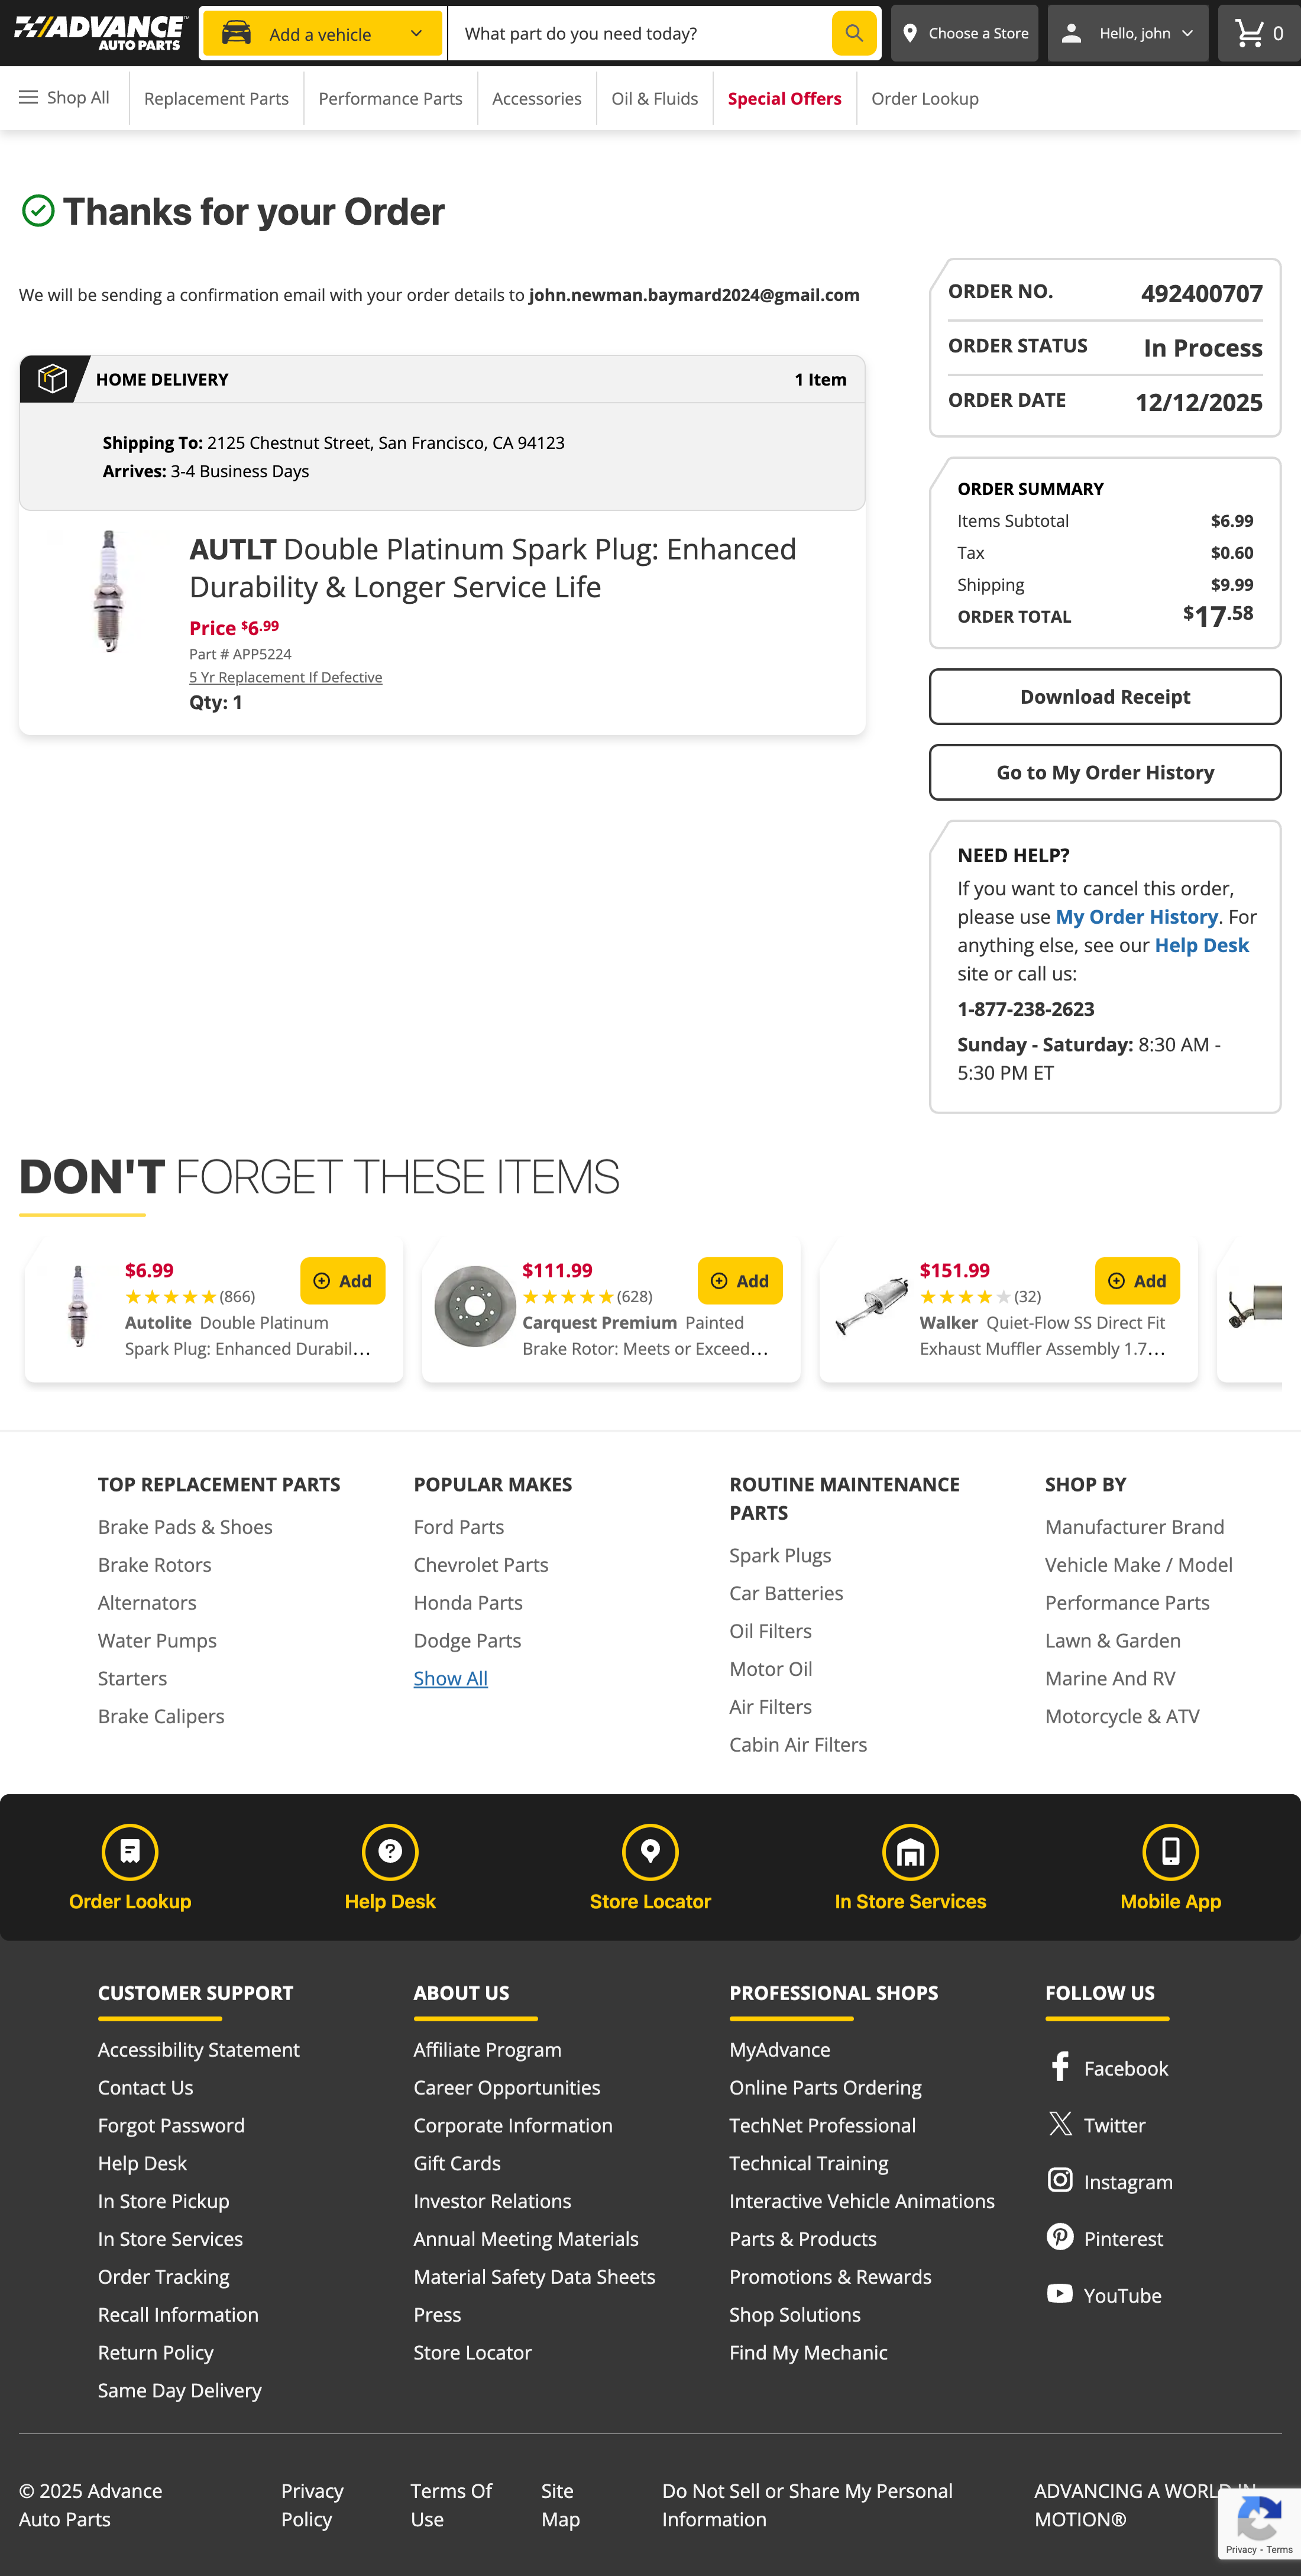Click the Mobile App phone icon
The height and width of the screenshot is (2576, 1301).
tap(1170, 1852)
